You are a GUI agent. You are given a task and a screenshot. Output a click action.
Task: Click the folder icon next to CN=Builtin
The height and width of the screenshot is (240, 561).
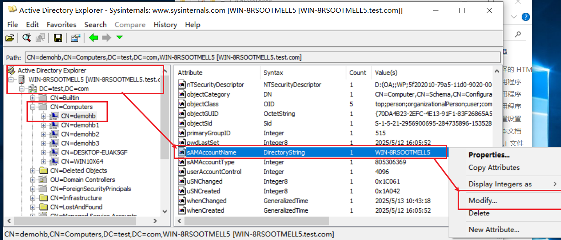[x=43, y=98]
